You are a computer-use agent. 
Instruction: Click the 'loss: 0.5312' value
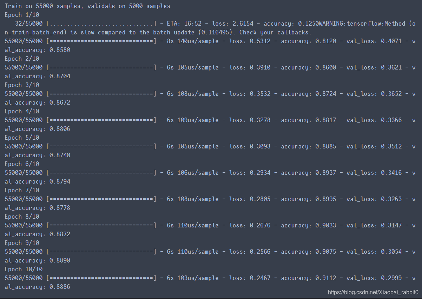(x=250, y=41)
